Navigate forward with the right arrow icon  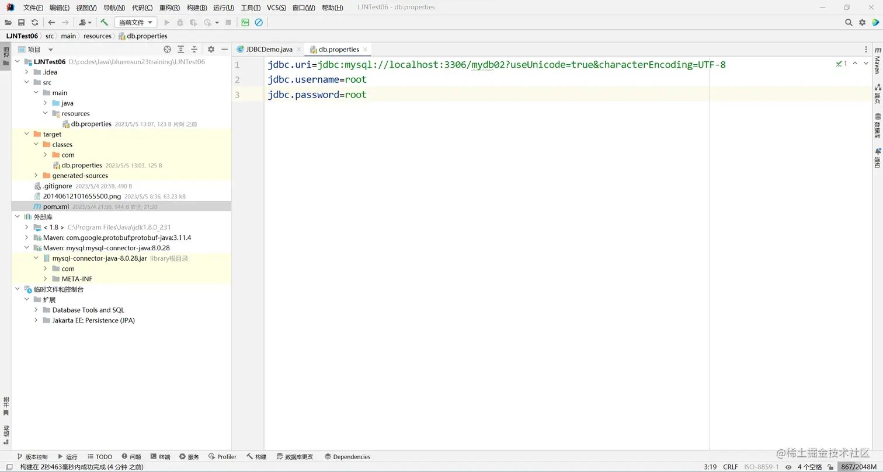pos(65,22)
